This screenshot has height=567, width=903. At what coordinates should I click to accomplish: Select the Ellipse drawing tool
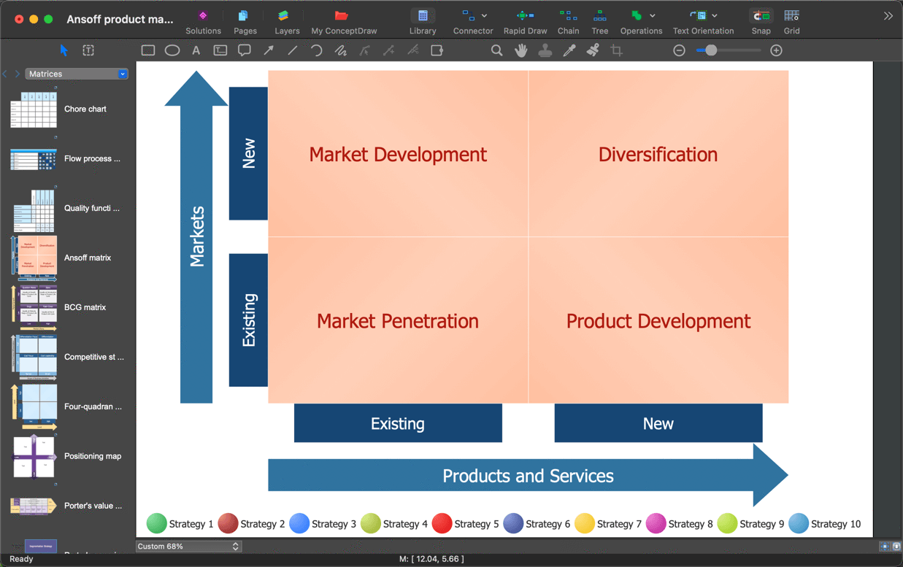[172, 50]
